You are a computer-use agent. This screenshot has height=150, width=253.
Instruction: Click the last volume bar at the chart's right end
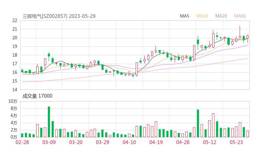[248, 134]
